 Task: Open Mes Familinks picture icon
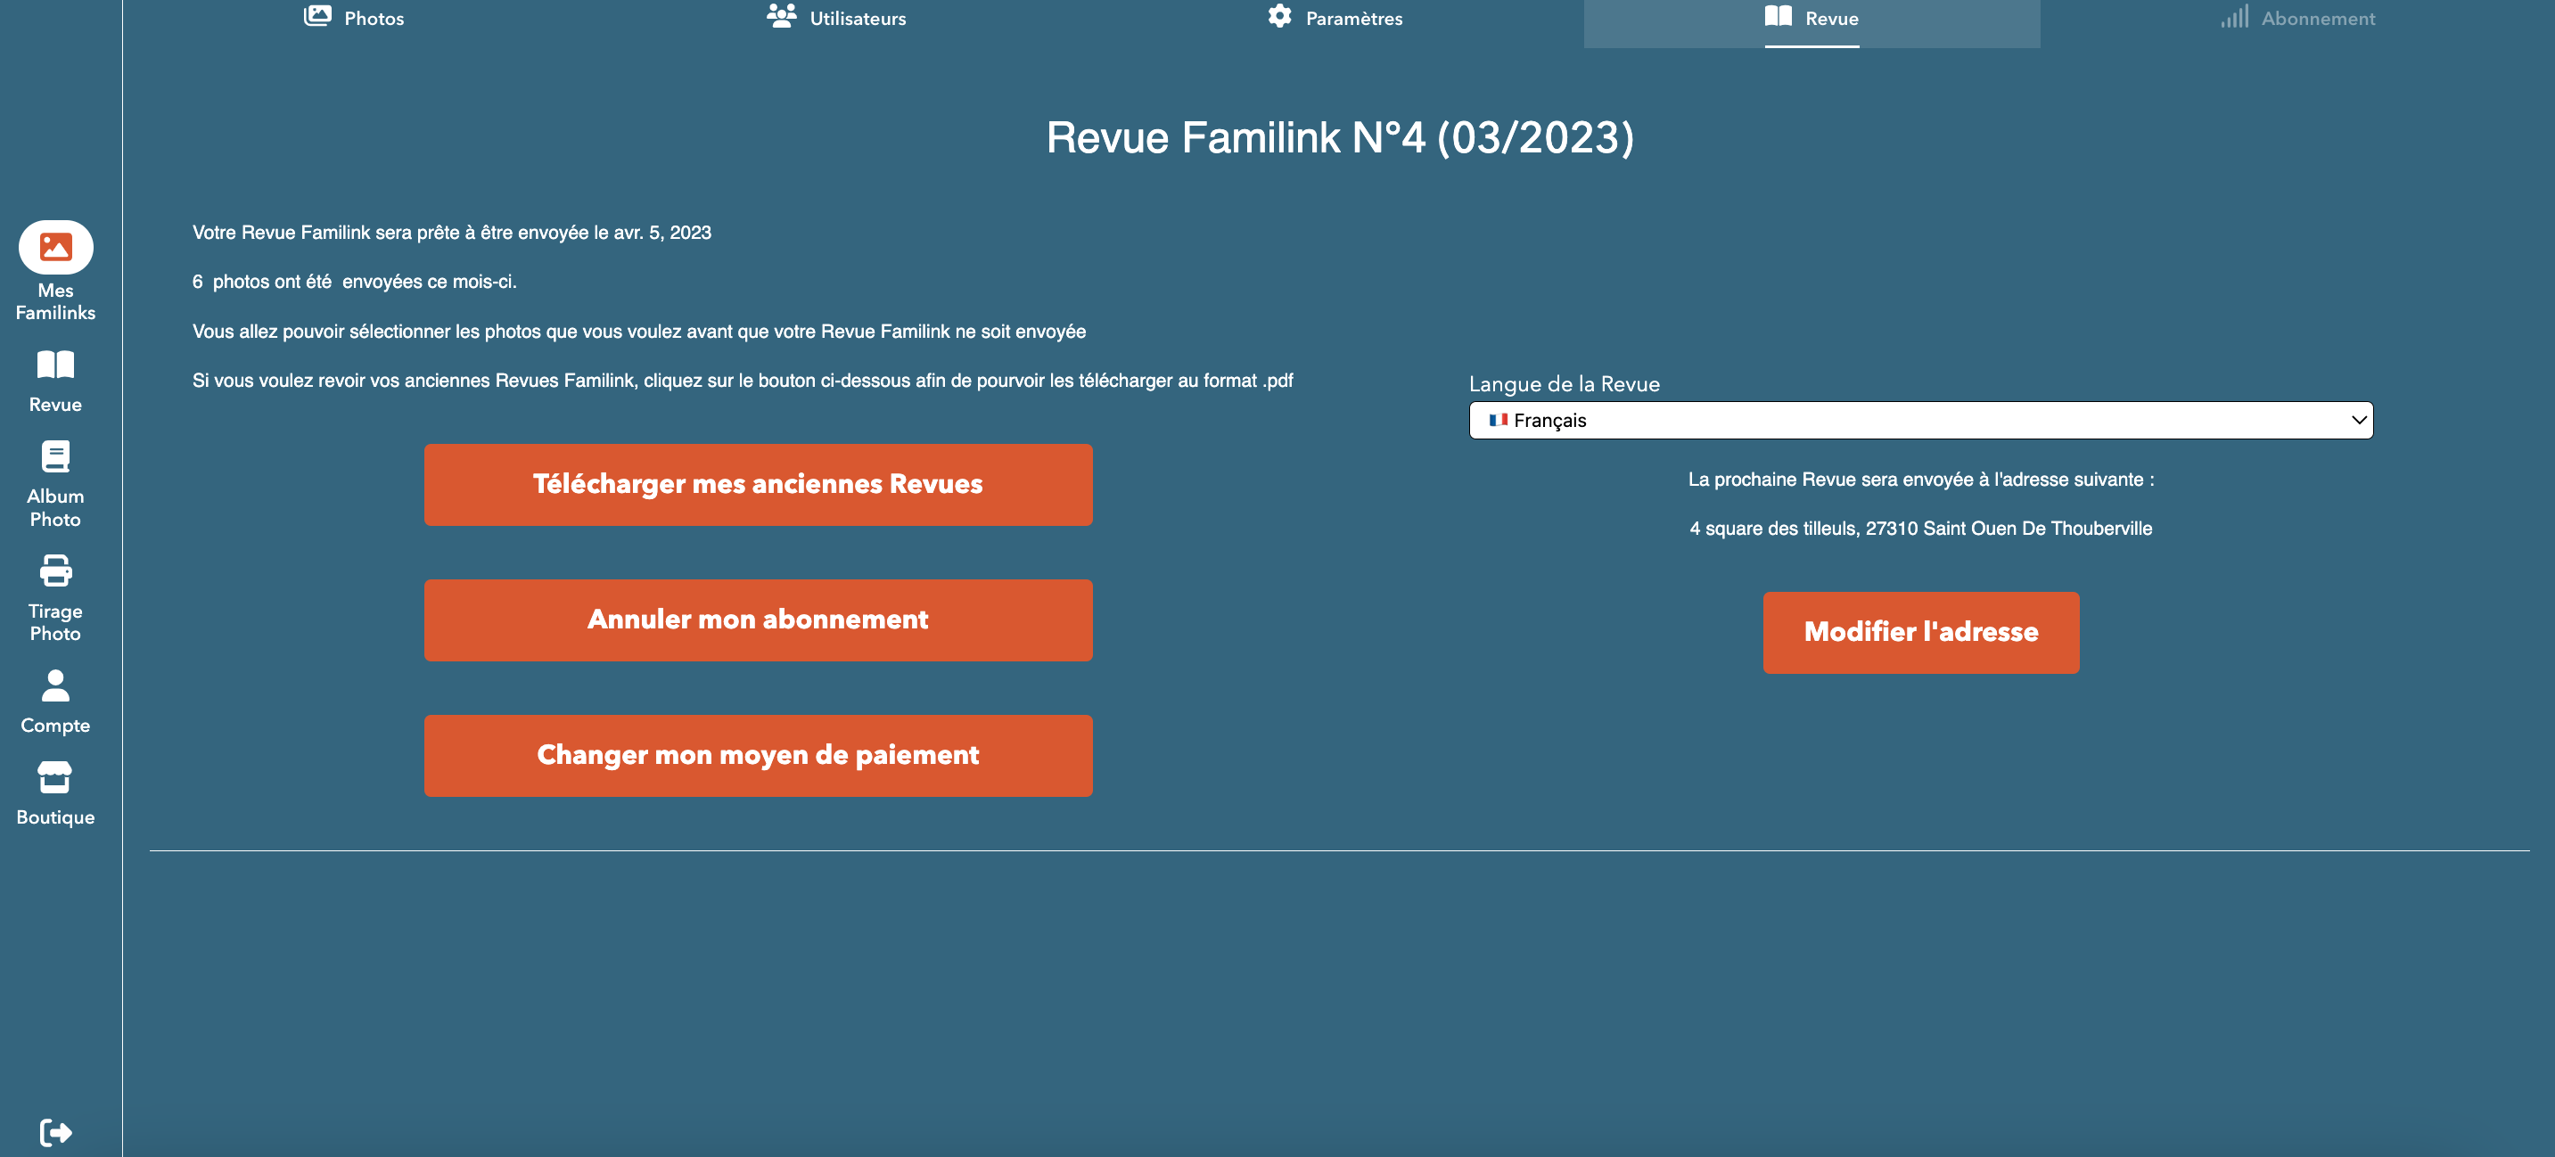[x=55, y=247]
